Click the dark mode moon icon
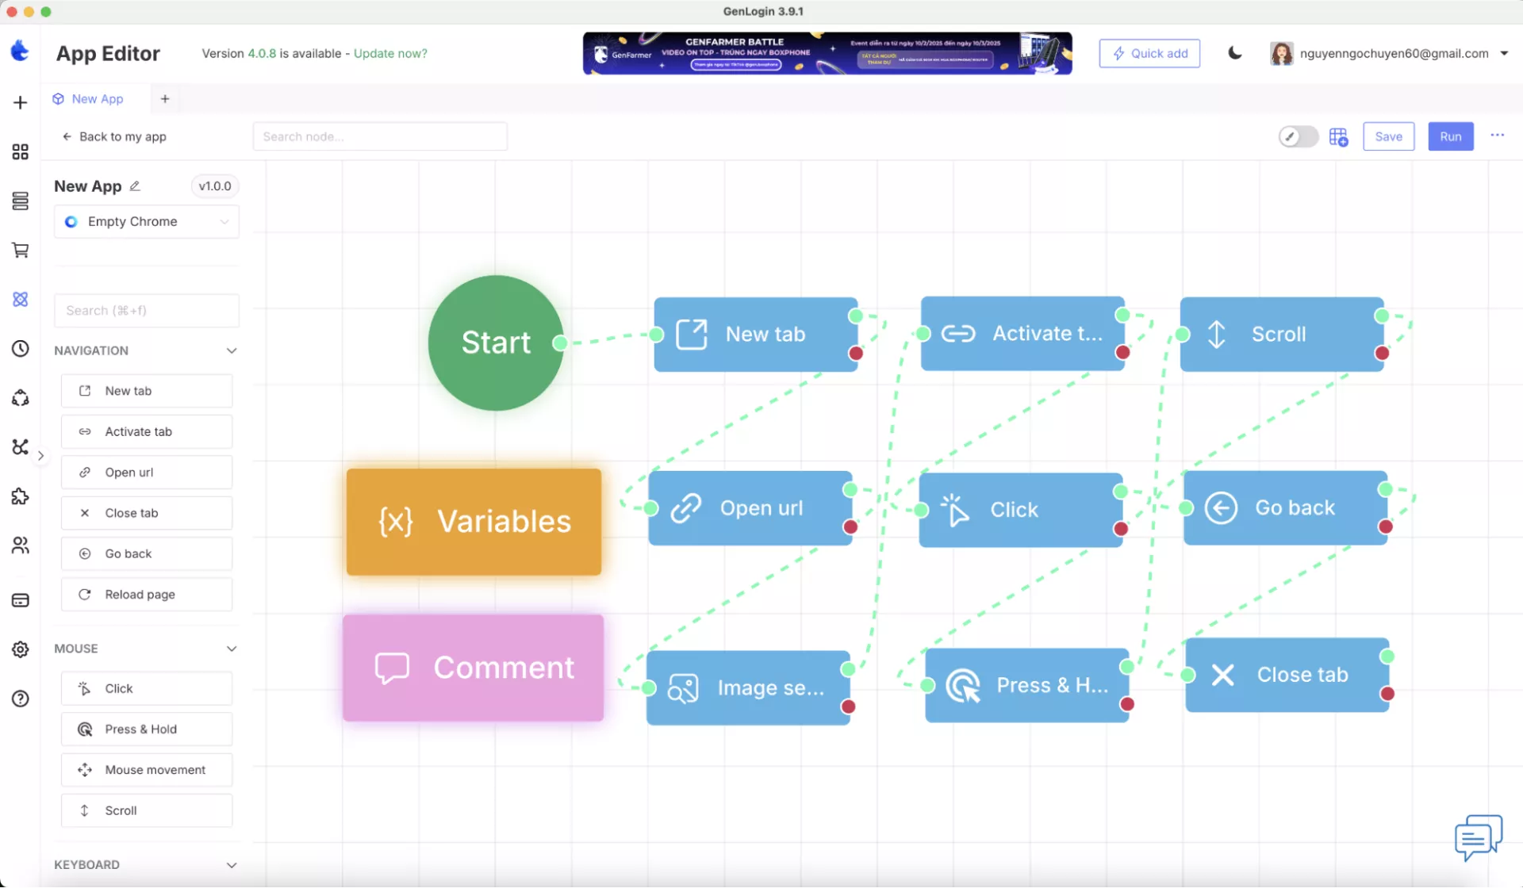 pyautogui.click(x=1234, y=53)
